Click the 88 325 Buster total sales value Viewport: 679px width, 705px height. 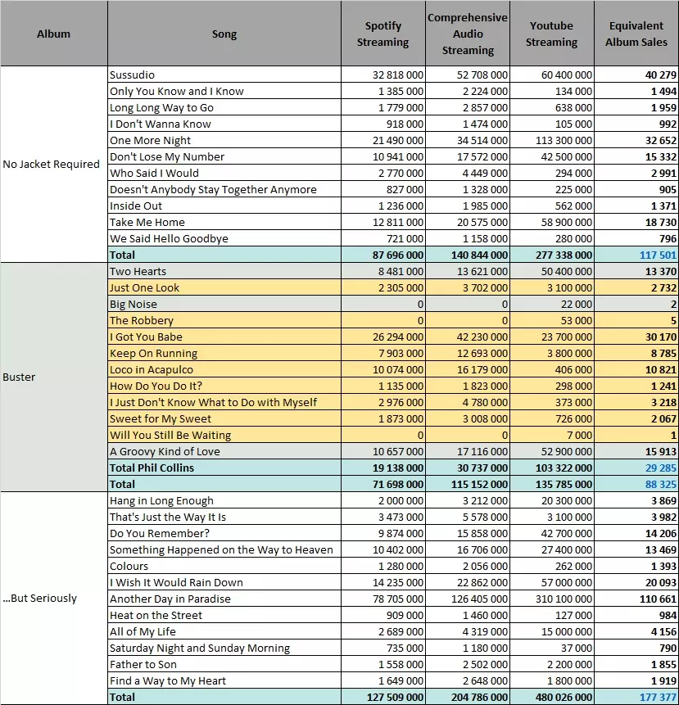pos(636,484)
